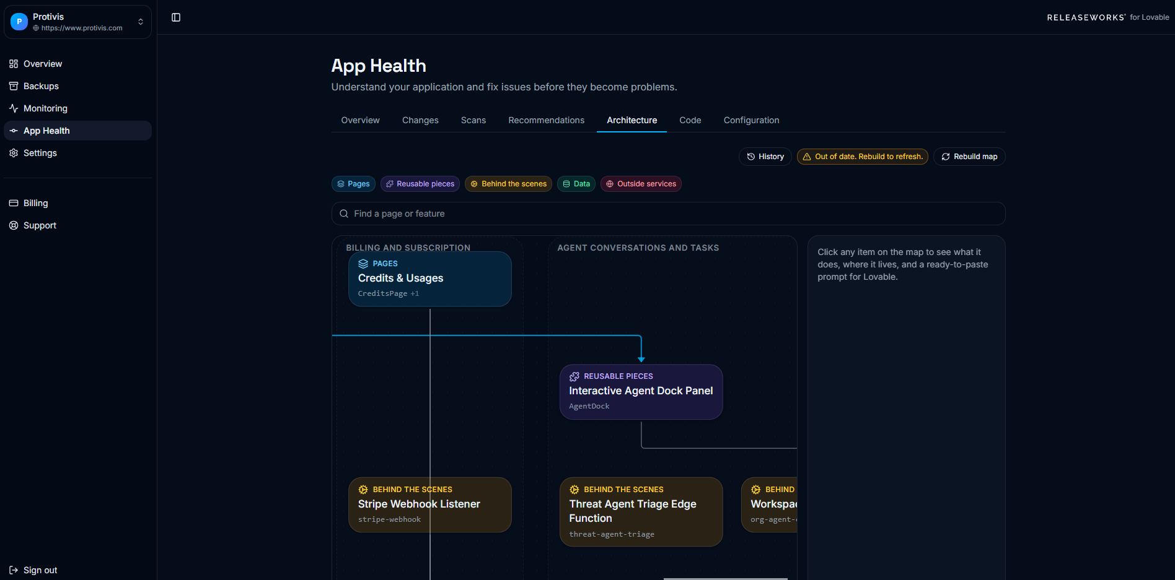Click 'AGENT CONVERSATIONS AND TASKS' heading

(x=638, y=248)
